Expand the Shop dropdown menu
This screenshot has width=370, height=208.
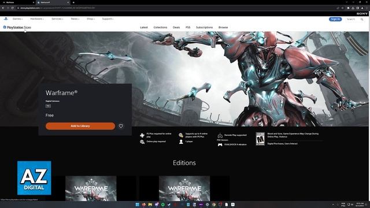[91, 19]
